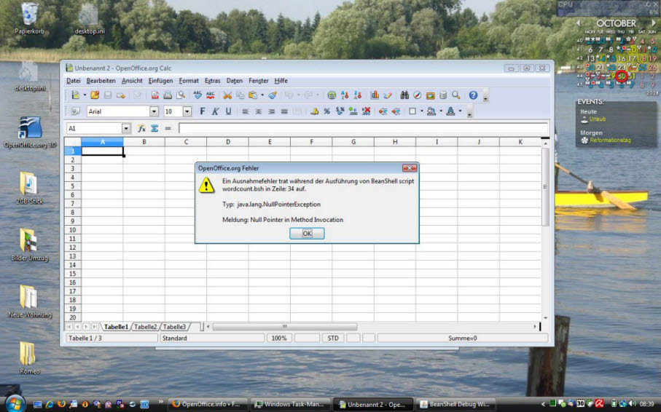Open the Ansicht menu
661x412 pixels.
[x=132, y=81]
